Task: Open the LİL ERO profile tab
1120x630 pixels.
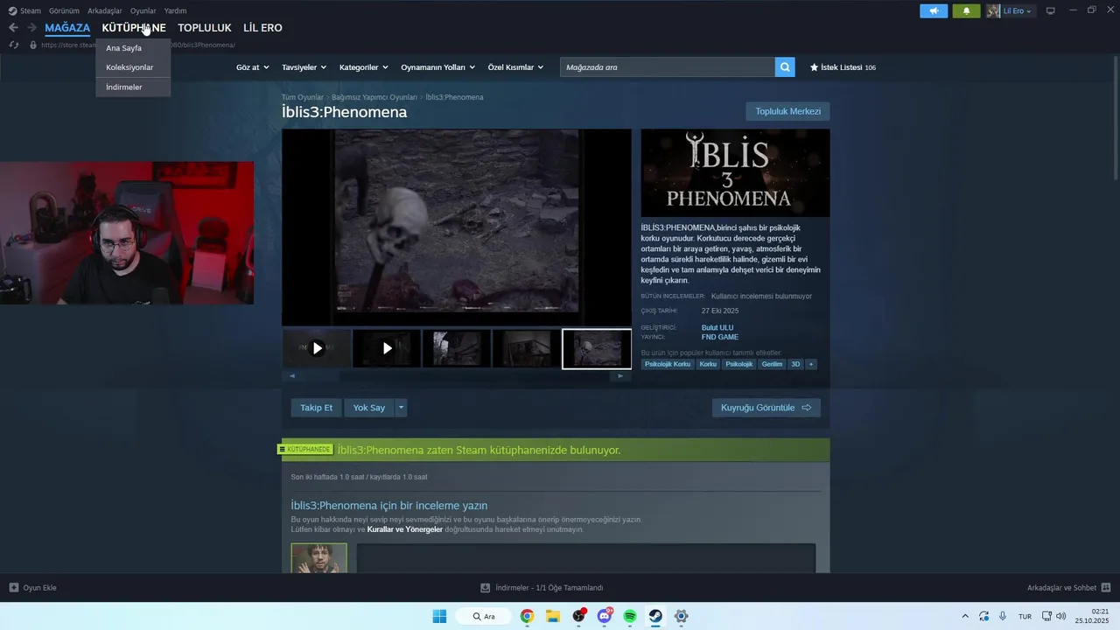Action: click(x=262, y=28)
